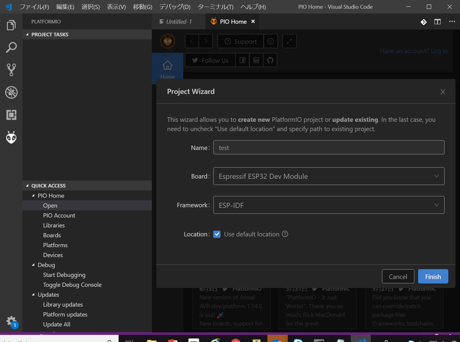Collapse the Debug tree node

click(33, 265)
